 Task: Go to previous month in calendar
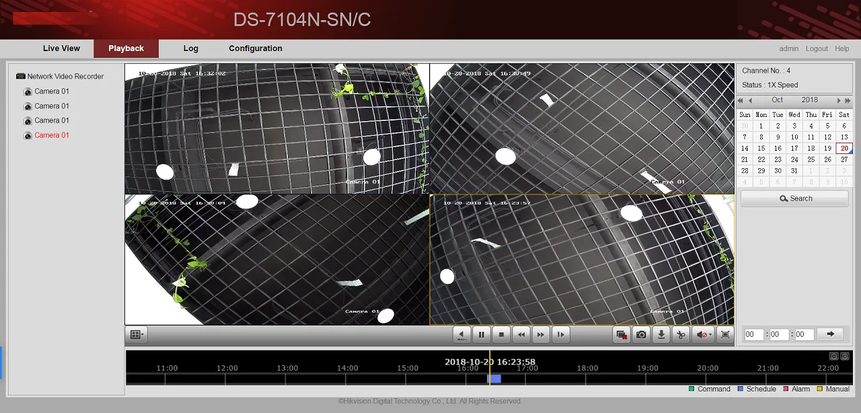click(750, 101)
